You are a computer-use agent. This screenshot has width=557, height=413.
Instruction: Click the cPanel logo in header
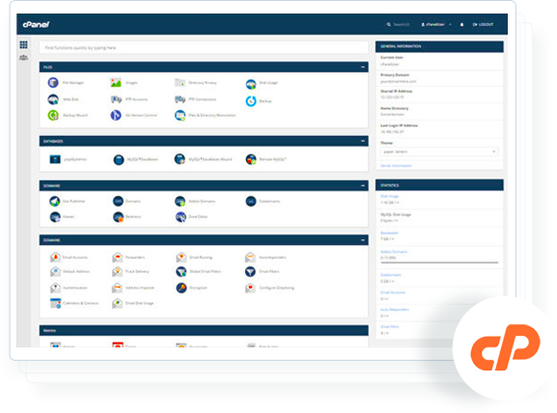tap(36, 24)
